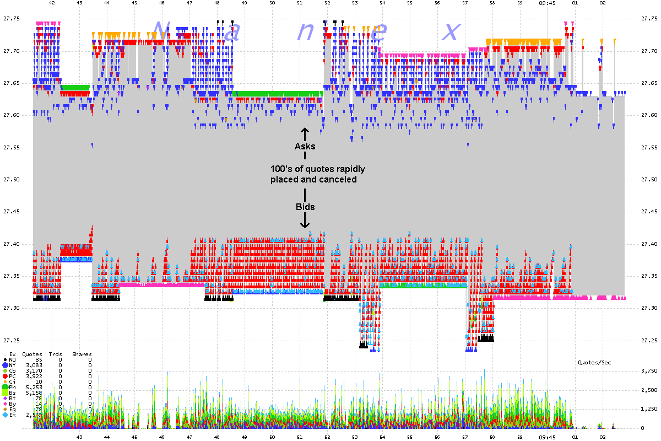Click the blue NY legend circle
This screenshot has height=441, width=661.
[x=4, y=365]
